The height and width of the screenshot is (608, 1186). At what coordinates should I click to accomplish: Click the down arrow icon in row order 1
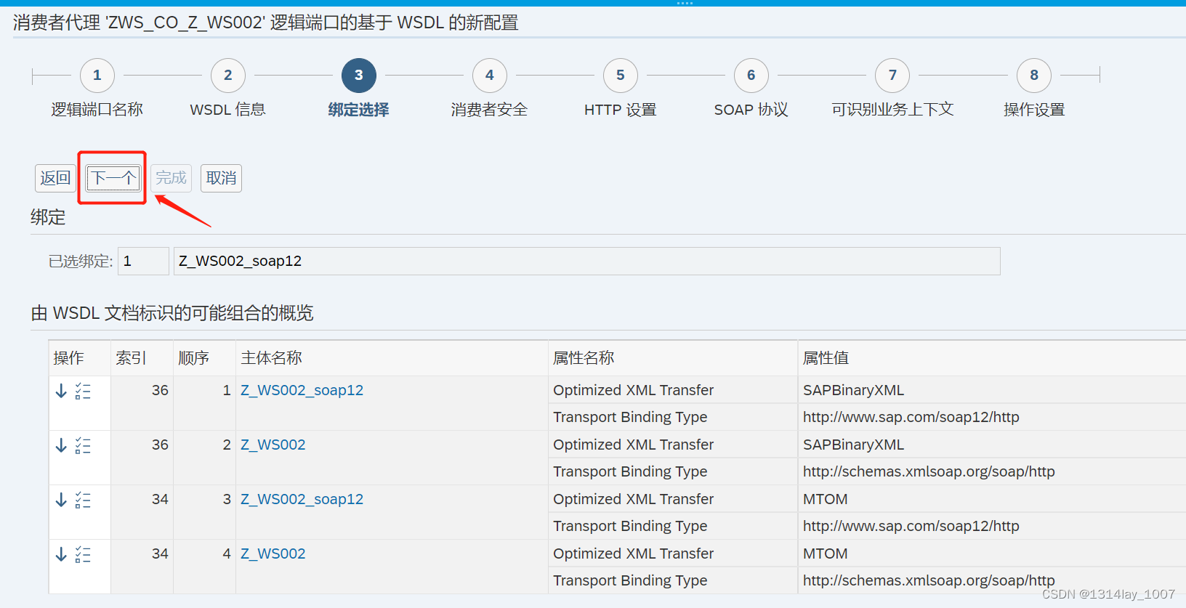point(61,391)
